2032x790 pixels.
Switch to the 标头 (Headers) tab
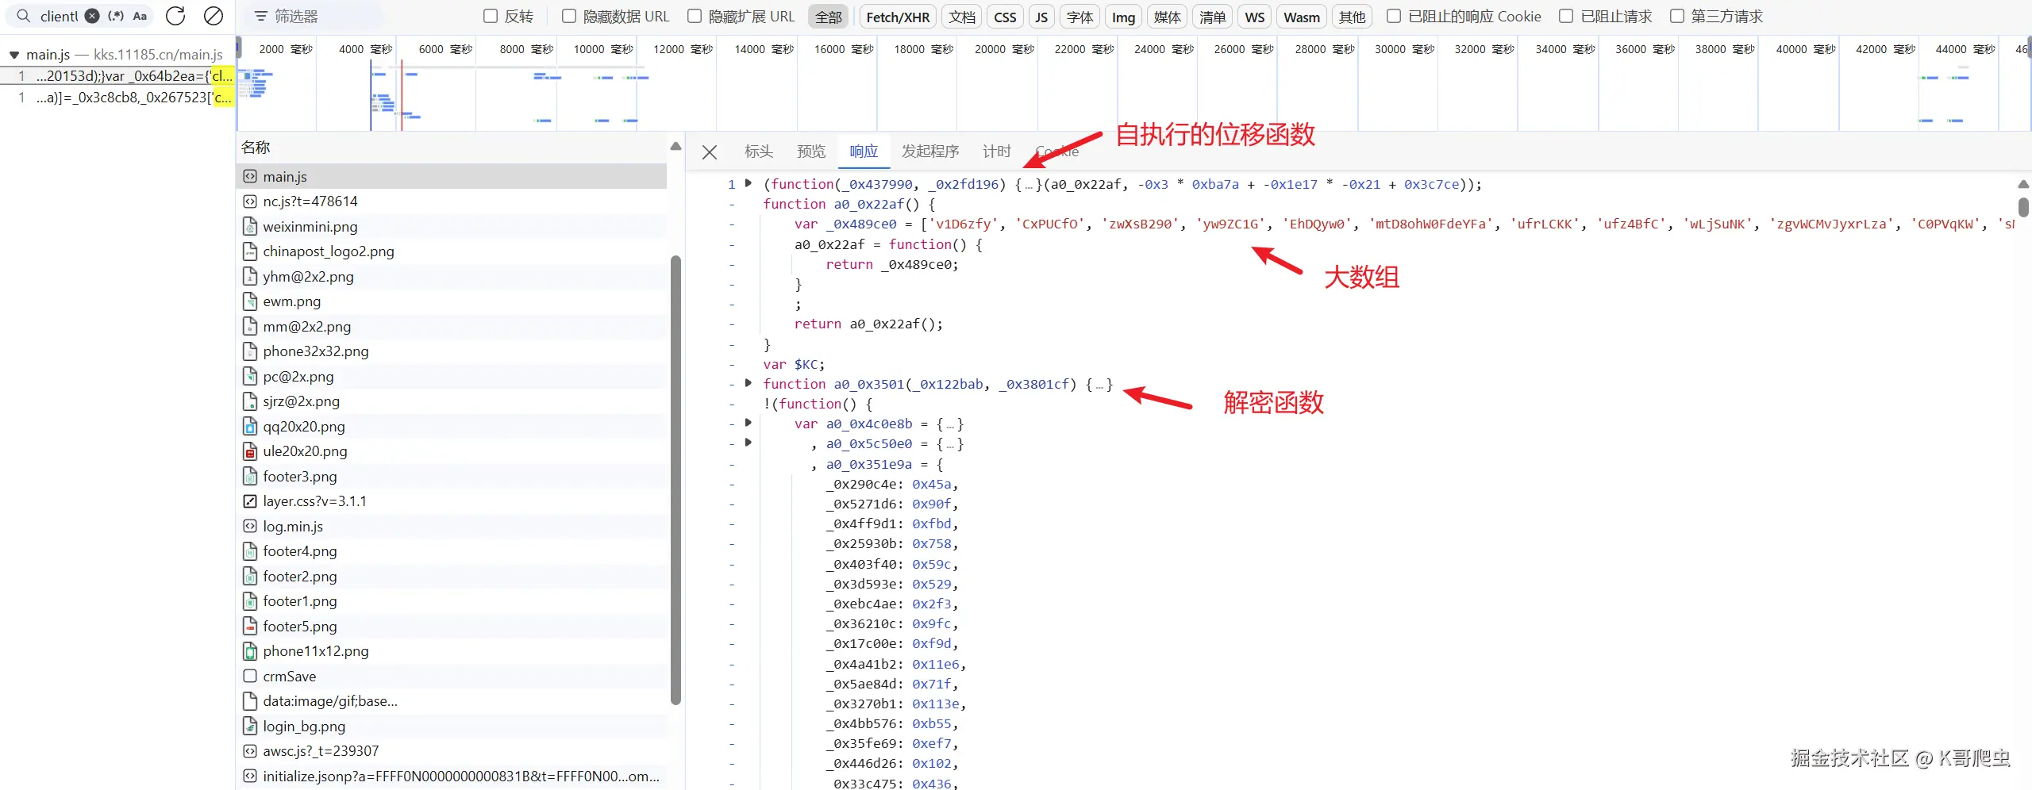758,151
